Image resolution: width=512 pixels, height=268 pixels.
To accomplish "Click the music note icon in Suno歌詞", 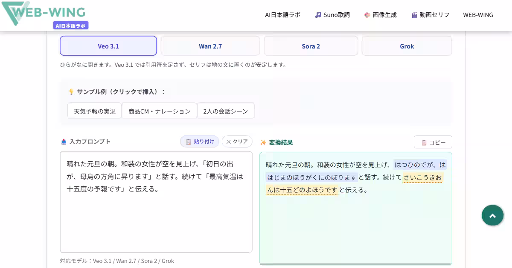I will (x=318, y=15).
